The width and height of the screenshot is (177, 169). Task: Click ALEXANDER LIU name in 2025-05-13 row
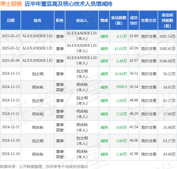[x=37, y=36]
